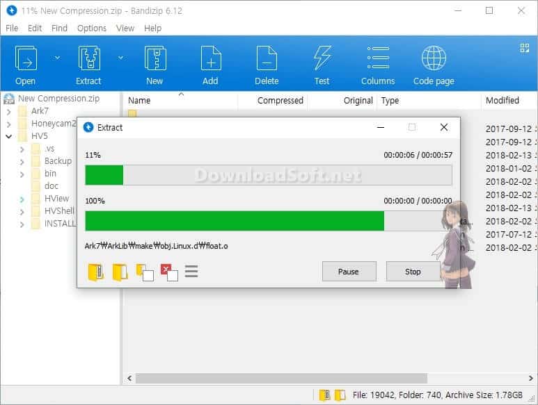Expand the .vs folder node
The height and width of the screenshot is (405, 538).
click(x=22, y=149)
